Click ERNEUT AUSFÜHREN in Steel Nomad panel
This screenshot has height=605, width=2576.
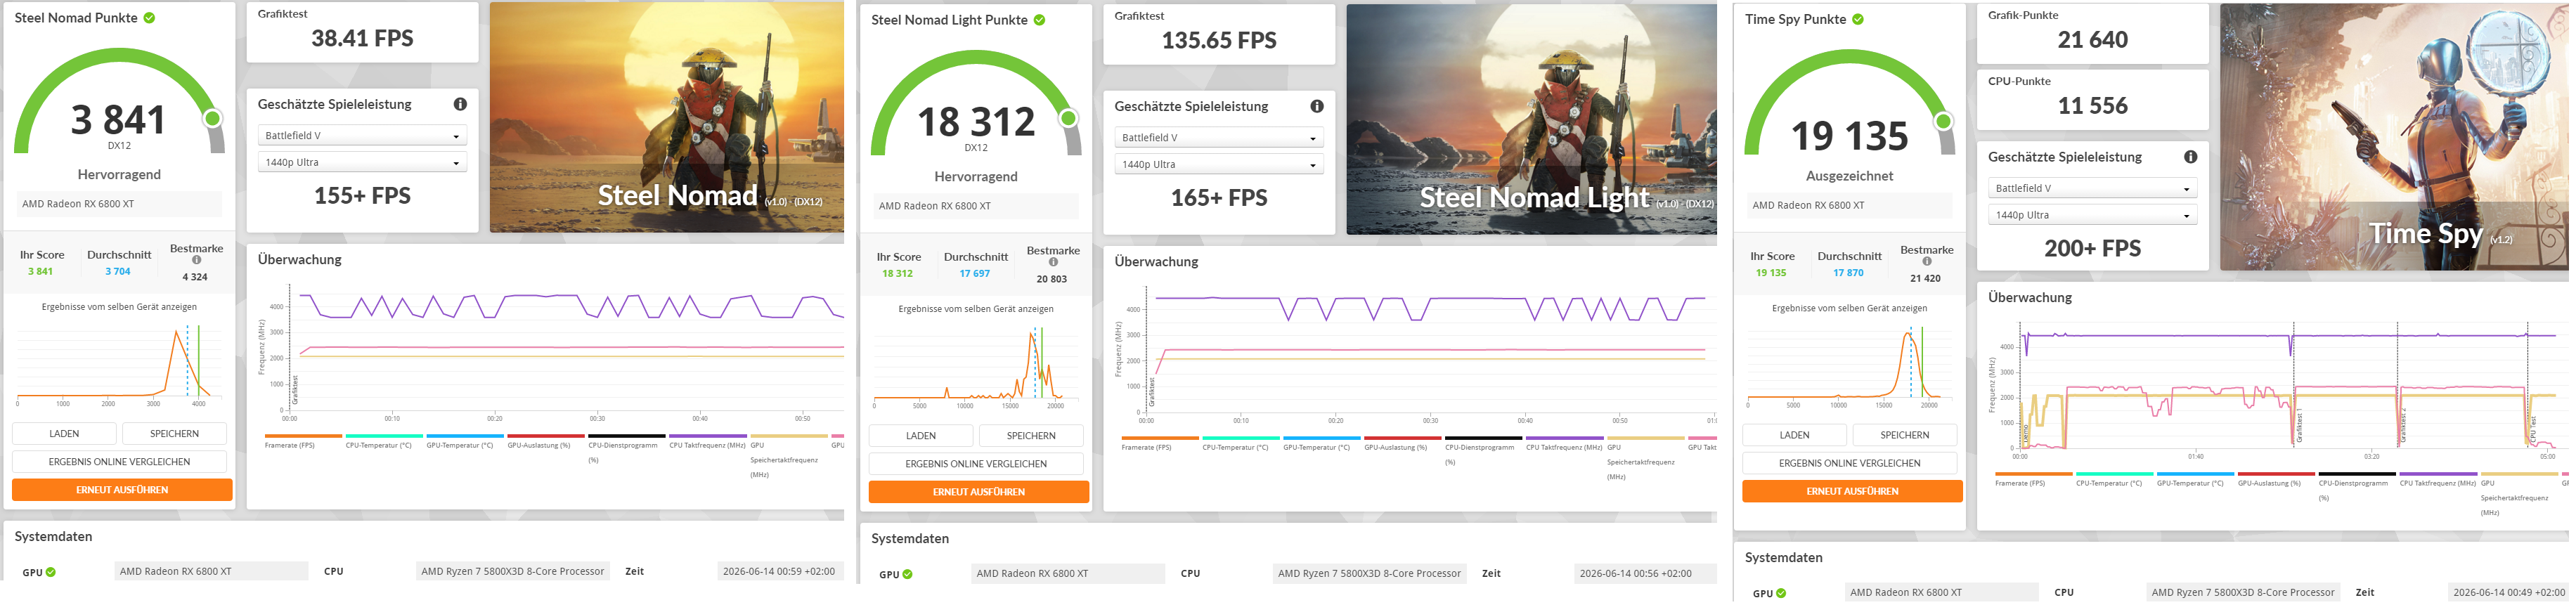click(x=122, y=490)
